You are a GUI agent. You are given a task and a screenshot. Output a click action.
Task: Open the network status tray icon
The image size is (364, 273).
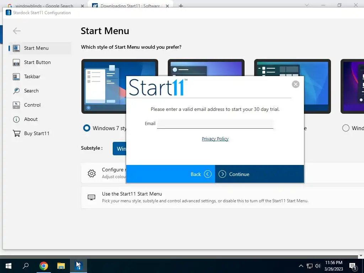(310, 266)
